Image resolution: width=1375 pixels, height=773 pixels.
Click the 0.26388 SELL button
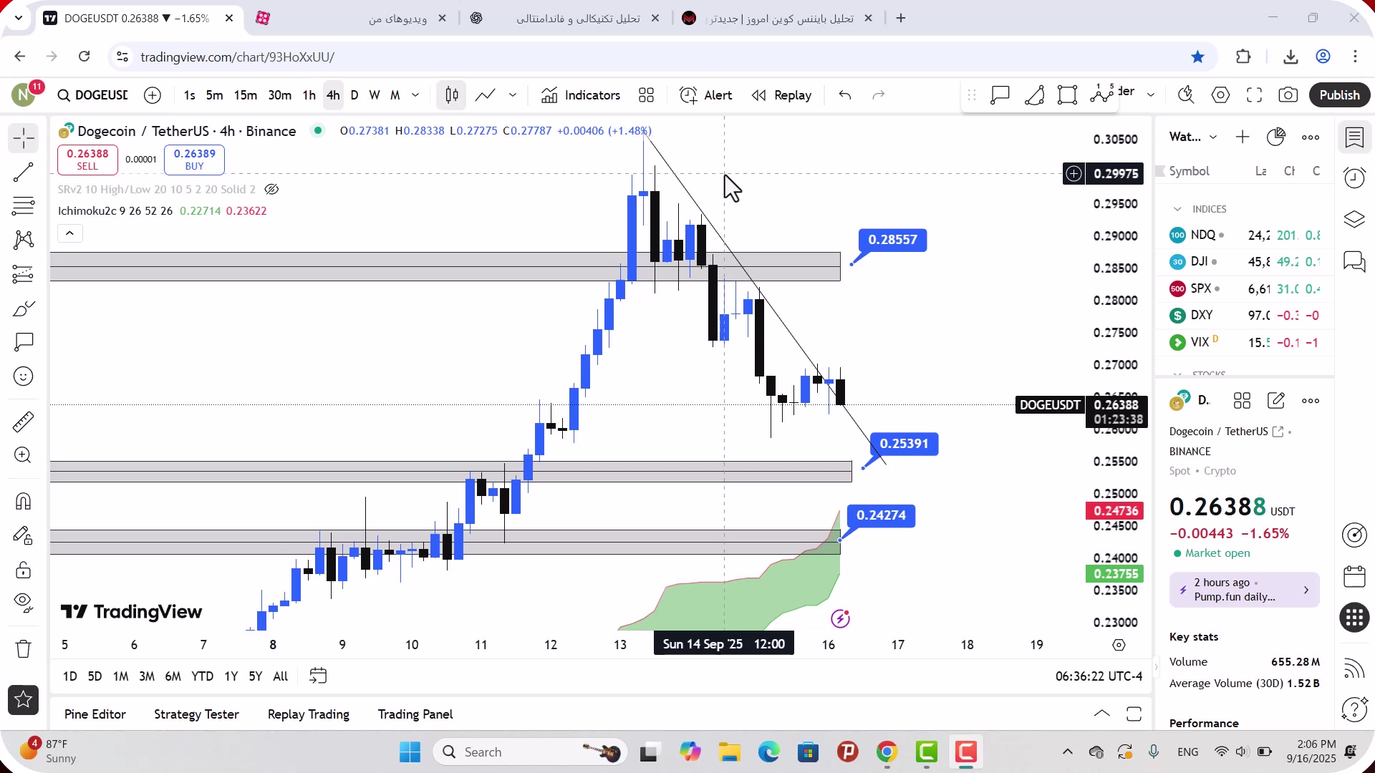coord(87,160)
